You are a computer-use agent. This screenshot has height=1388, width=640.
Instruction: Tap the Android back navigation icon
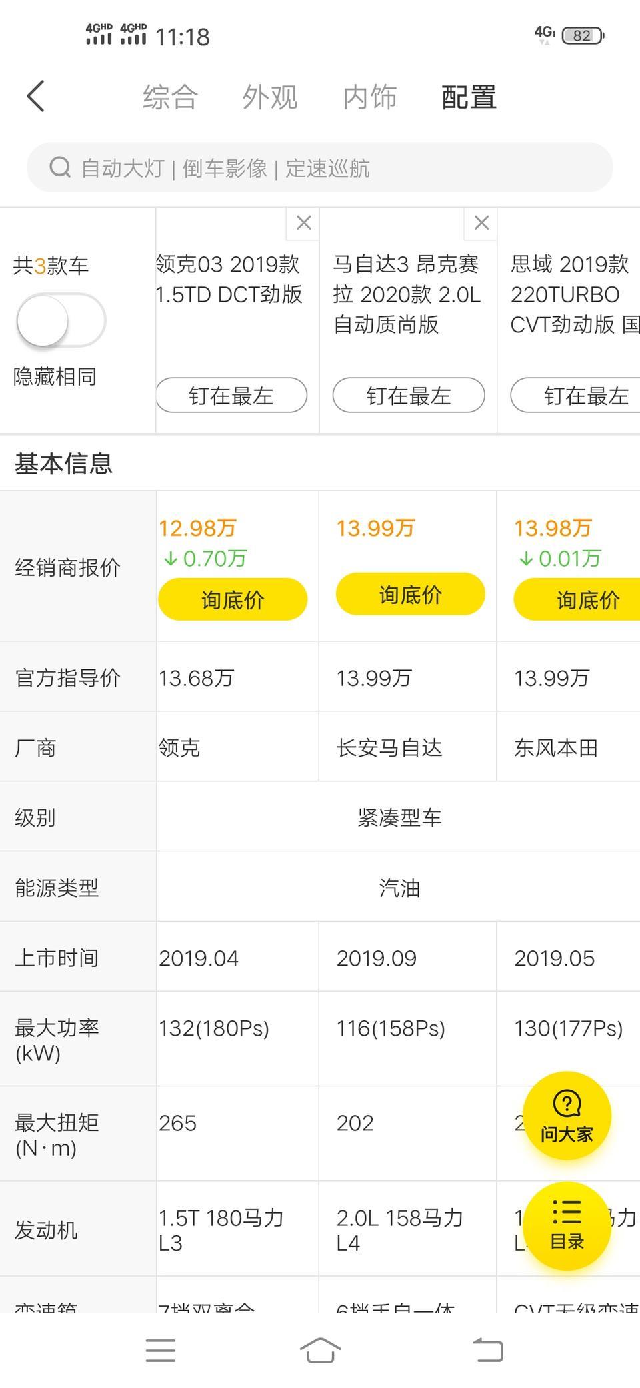pos(488,1350)
